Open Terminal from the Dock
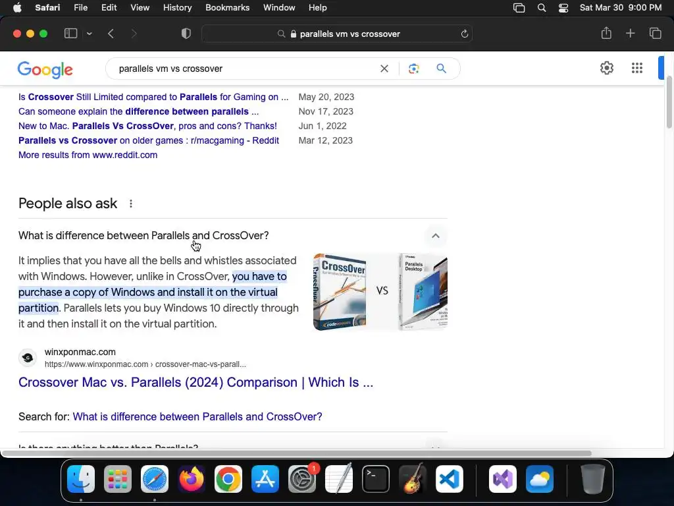This screenshot has width=674, height=506. coord(376,479)
